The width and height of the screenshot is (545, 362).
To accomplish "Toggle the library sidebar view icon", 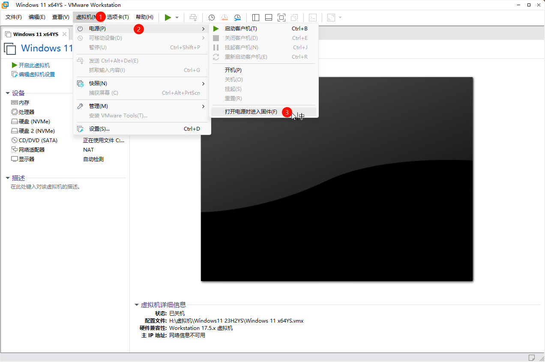I will pos(256,17).
